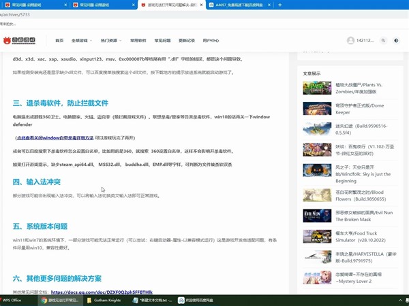Open Gotham Knights folder in taskbar

click(104, 301)
